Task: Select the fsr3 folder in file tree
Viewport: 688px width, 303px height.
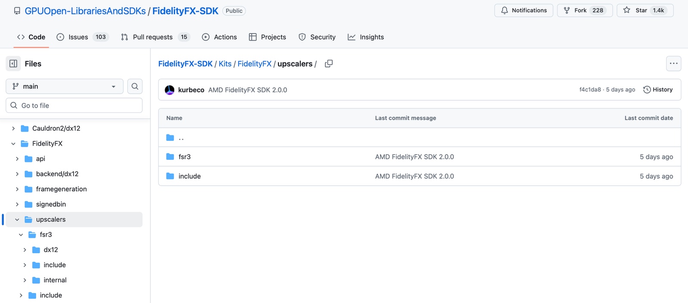Action: pyautogui.click(x=46, y=235)
